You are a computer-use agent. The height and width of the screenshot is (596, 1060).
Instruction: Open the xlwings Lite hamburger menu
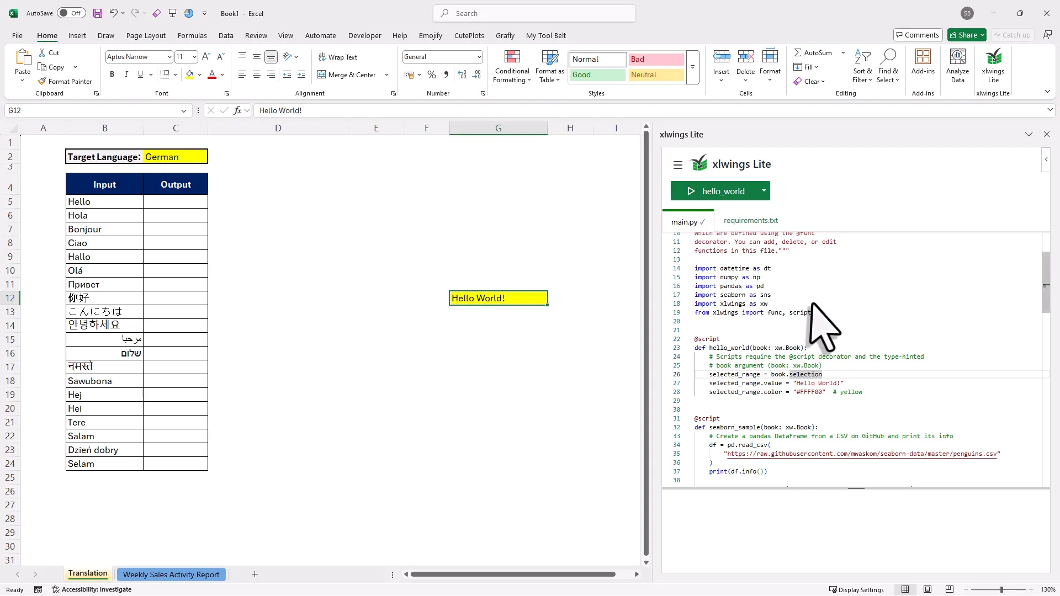click(677, 165)
